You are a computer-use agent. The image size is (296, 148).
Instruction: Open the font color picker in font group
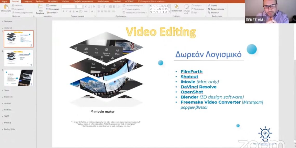(92, 11)
